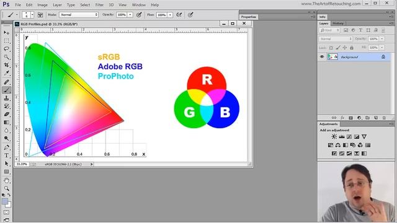Toggle shape layer filter
The width and height of the screenshot is (397, 223).
(x=368, y=30)
